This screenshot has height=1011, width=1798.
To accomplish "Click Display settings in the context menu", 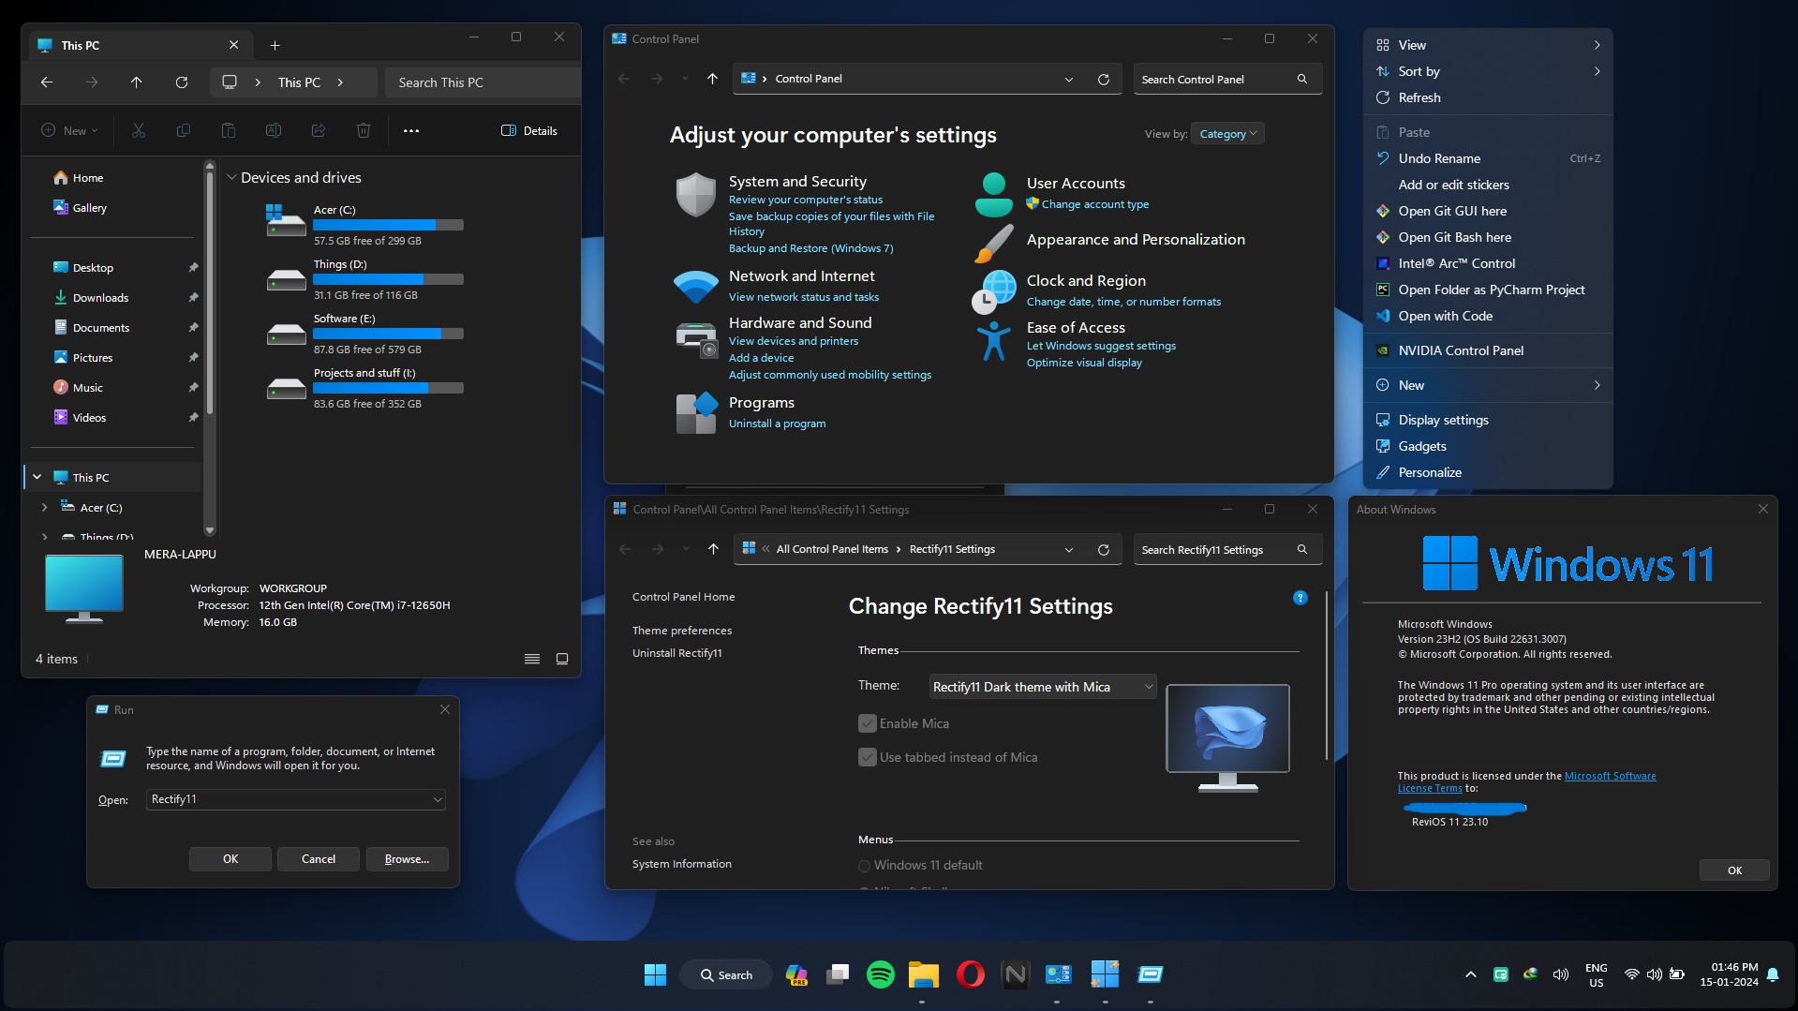I will (x=1443, y=420).
